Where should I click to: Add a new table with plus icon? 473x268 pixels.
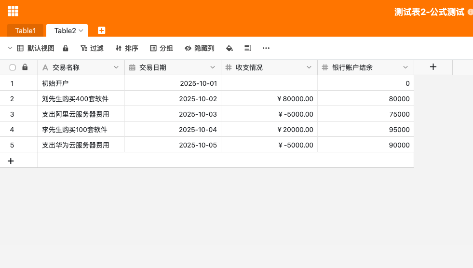[102, 30]
